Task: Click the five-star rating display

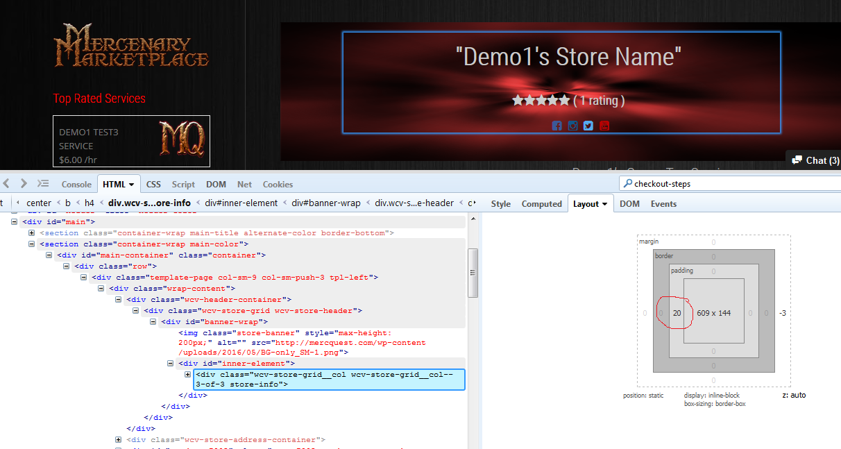Action: (x=541, y=101)
